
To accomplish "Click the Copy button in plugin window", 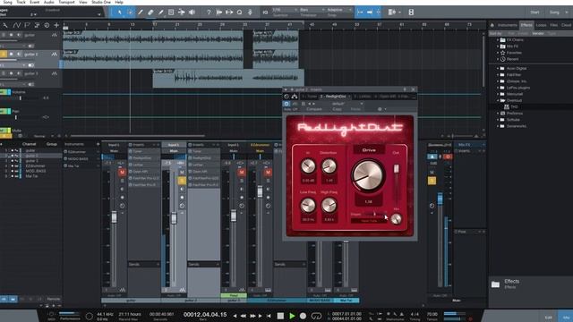I will point(337,109).
